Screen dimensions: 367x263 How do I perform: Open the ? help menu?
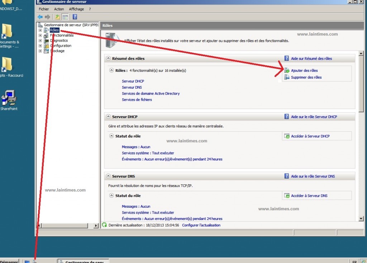coord(90,9)
